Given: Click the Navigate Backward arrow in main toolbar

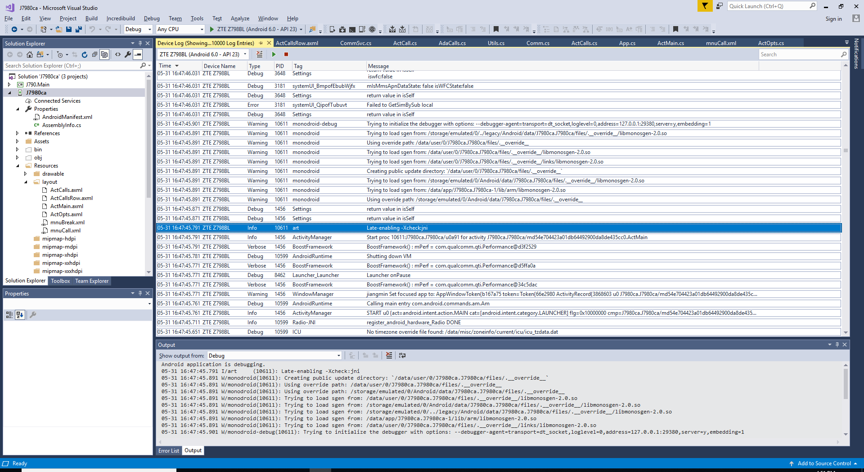Looking at the screenshot, I should 14,29.
